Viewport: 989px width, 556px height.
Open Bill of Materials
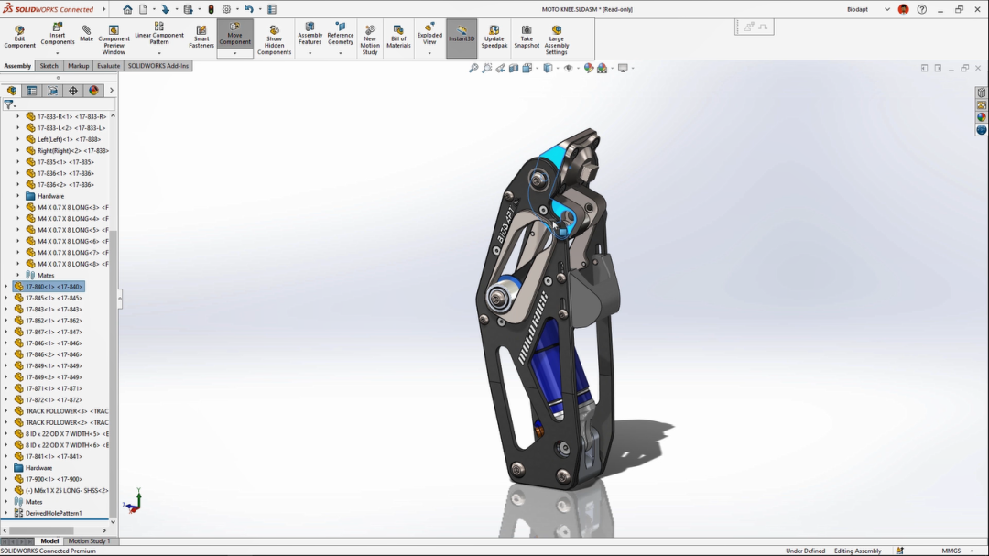click(x=398, y=38)
